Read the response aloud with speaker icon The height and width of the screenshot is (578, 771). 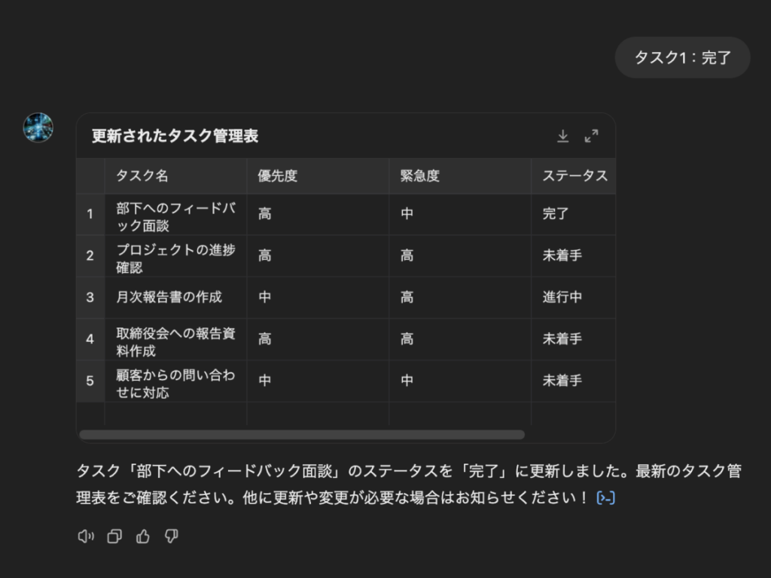[86, 537]
